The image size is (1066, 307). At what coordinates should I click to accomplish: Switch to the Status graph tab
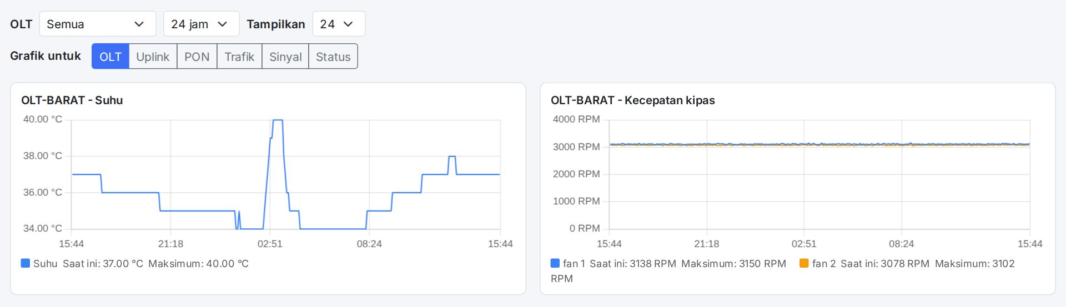333,57
